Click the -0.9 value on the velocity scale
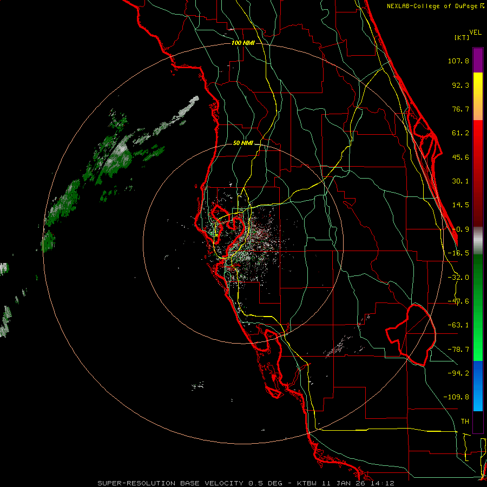 click(x=460, y=229)
